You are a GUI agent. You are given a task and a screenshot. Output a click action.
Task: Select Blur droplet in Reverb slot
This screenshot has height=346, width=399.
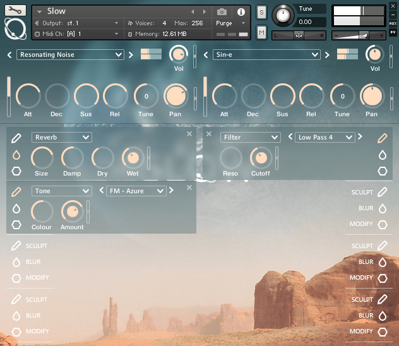[16, 155]
